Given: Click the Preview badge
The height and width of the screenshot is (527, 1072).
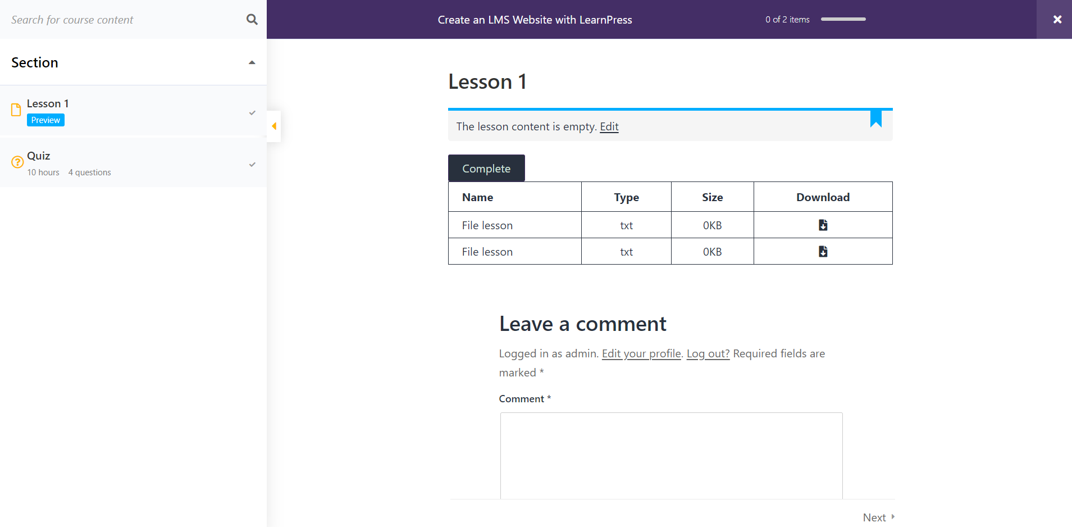Looking at the screenshot, I should 45,120.
